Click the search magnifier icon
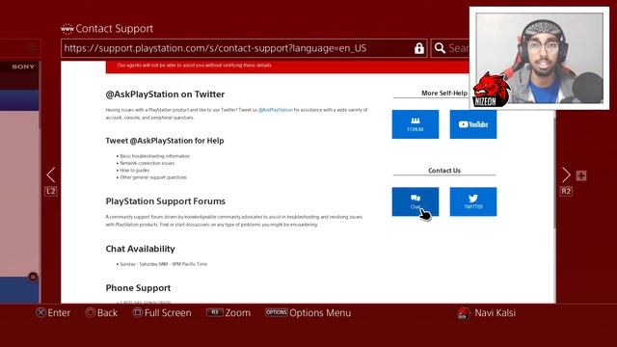617x347 pixels. click(x=440, y=48)
